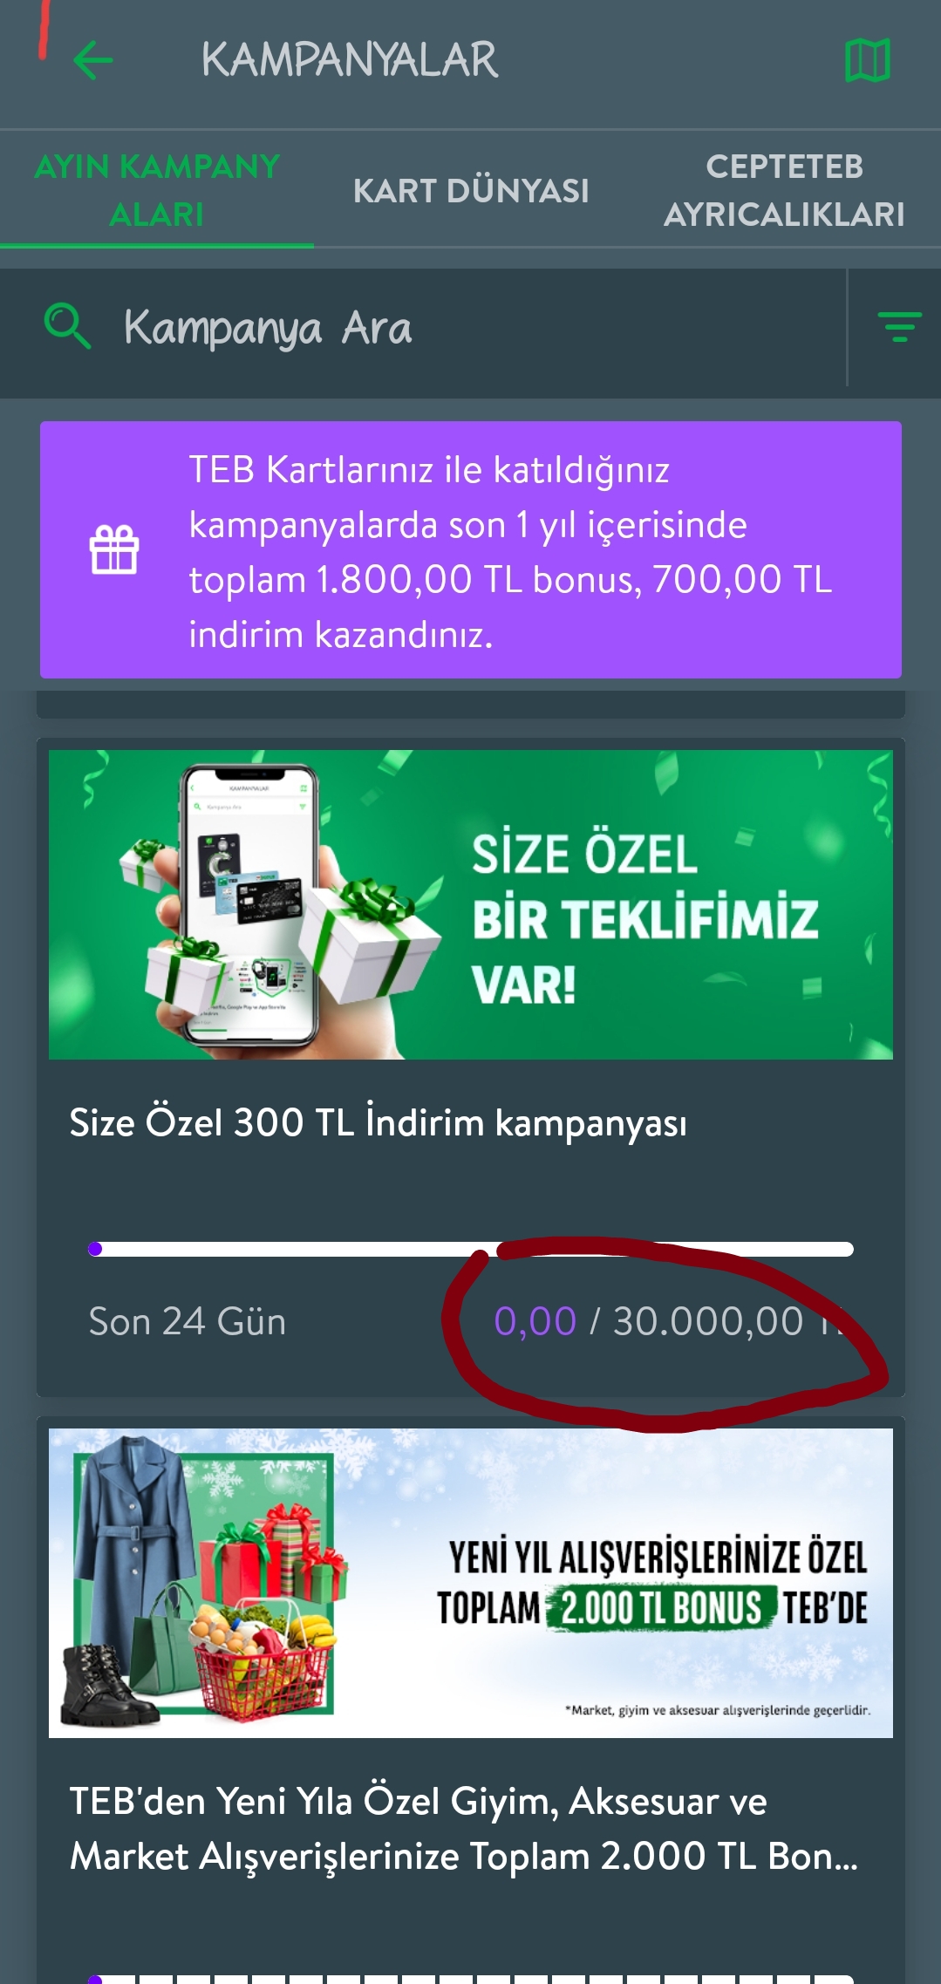This screenshot has width=941, height=1984.
Task: Open the purple bonus summary banner
Action: (471, 549)
